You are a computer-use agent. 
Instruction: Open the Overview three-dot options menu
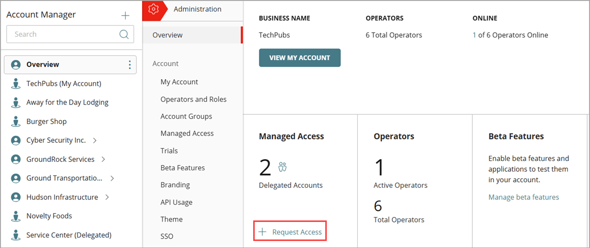pyautogui.click(x=130, y=65)
